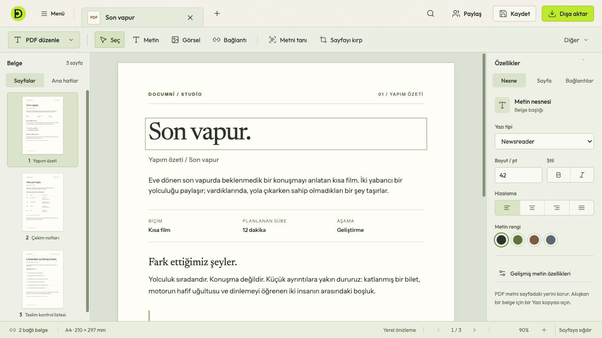Go to next page arrow
This screenshot has height=338, width=602.
point(474,330)
